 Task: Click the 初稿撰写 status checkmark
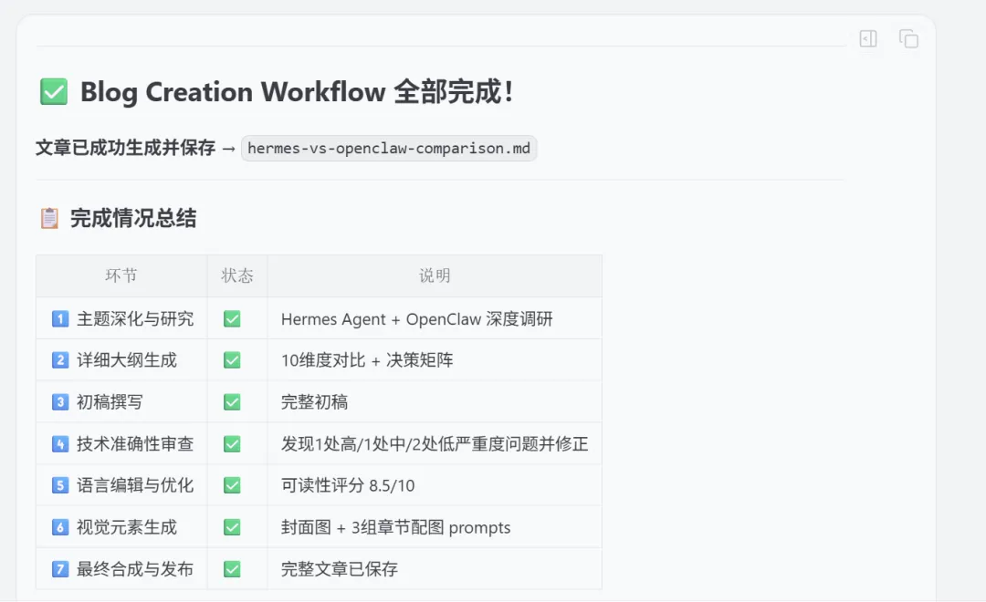[x=232, y=402]
